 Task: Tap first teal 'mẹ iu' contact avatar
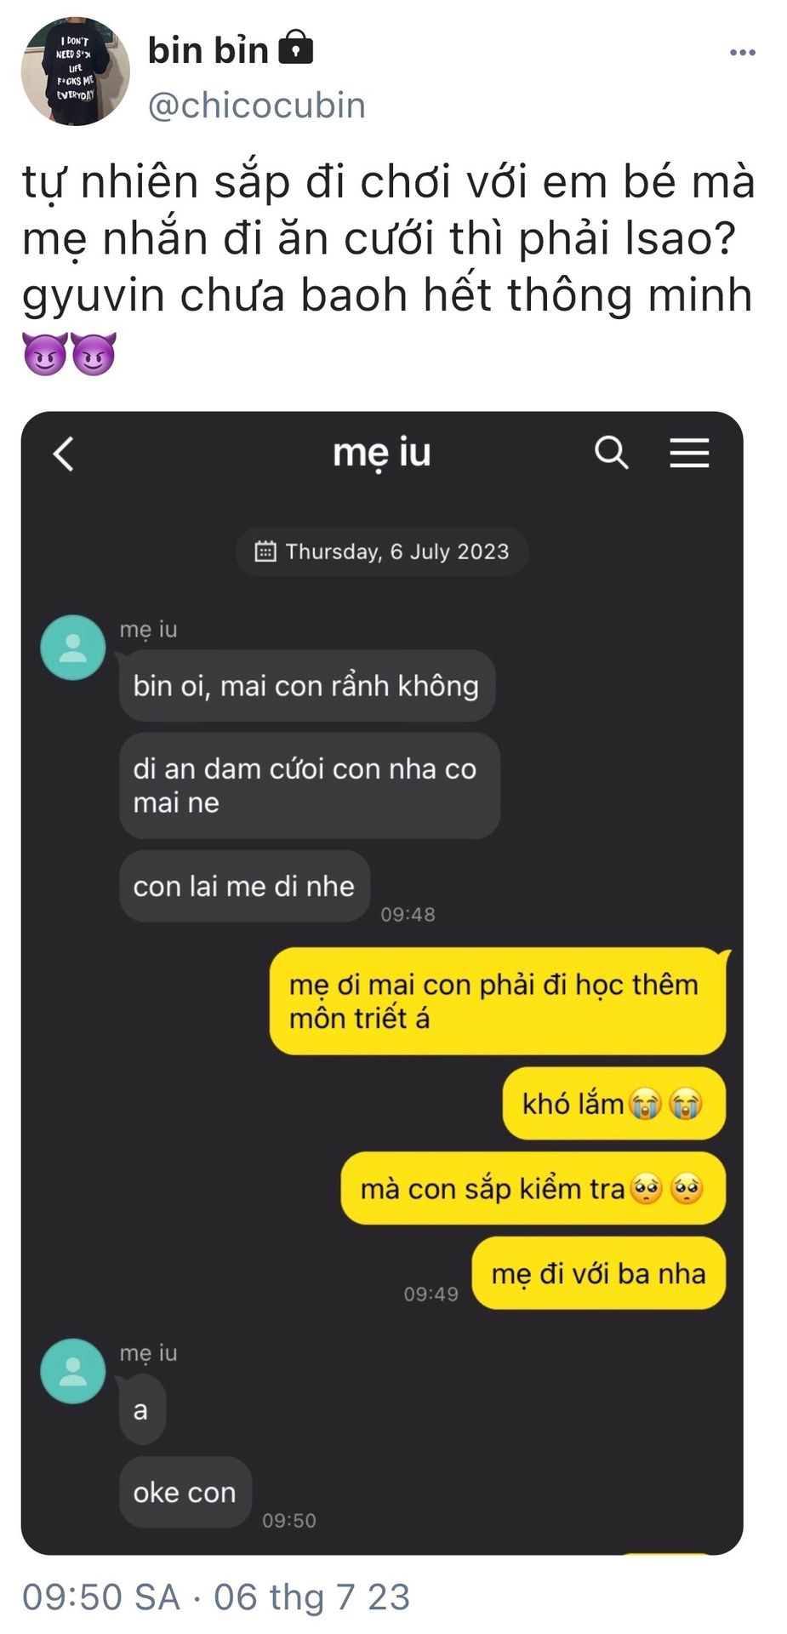73,648
